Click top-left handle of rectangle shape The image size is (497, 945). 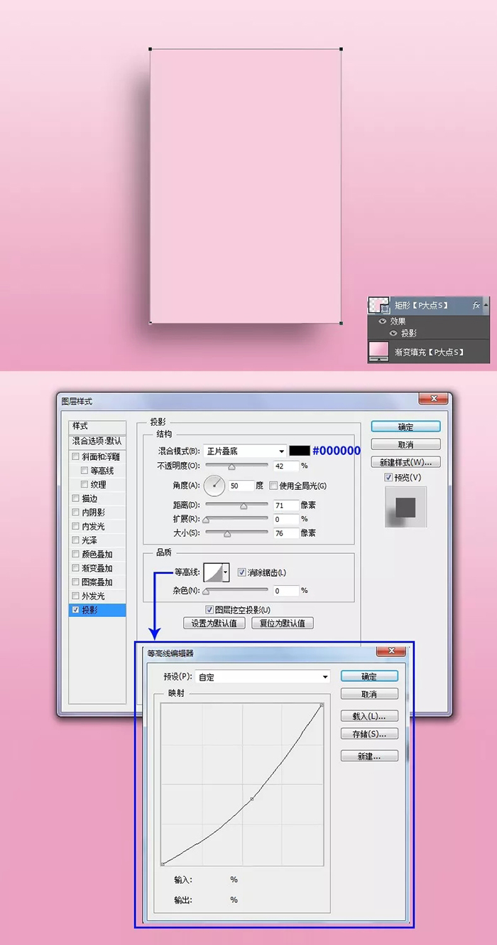[x=150, y=49]
